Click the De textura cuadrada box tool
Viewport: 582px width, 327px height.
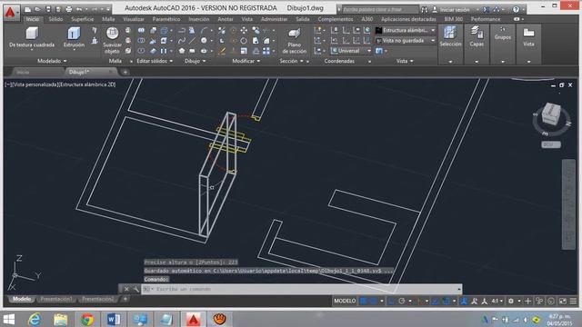(x=32, y=37)
